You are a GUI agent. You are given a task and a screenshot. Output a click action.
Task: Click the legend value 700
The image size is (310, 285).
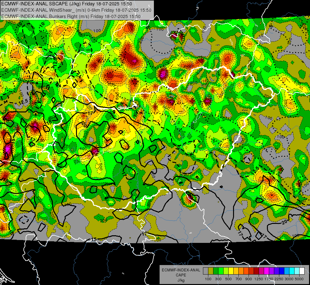(239, 279)
